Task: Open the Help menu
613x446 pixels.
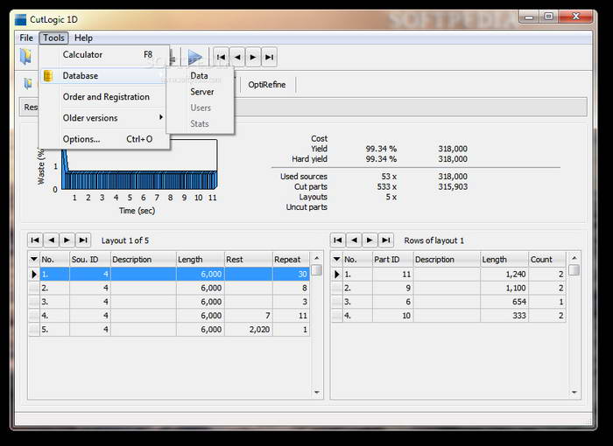Action: coord(83,38)
